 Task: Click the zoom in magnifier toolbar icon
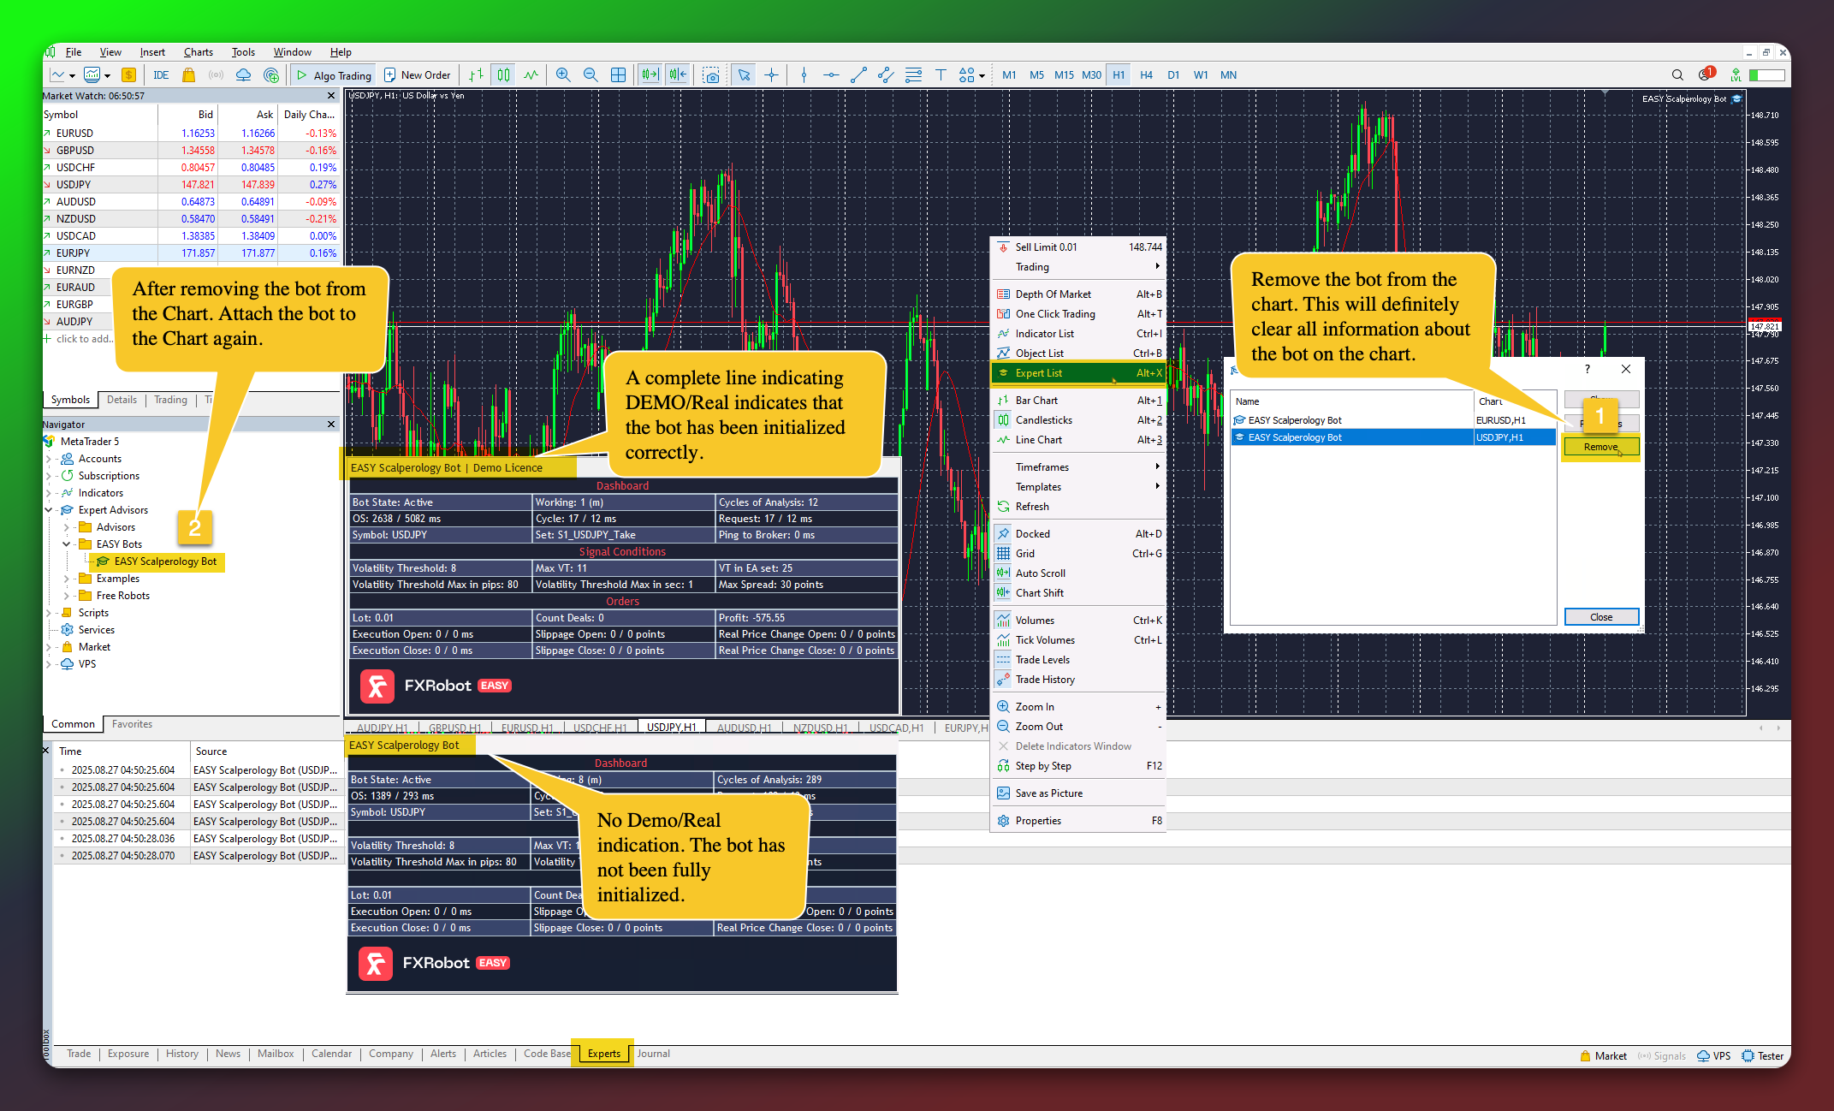click(562, 75)
